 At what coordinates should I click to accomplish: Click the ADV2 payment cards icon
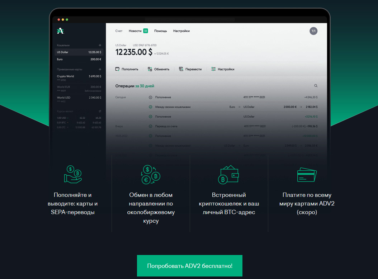click(307, 175)
